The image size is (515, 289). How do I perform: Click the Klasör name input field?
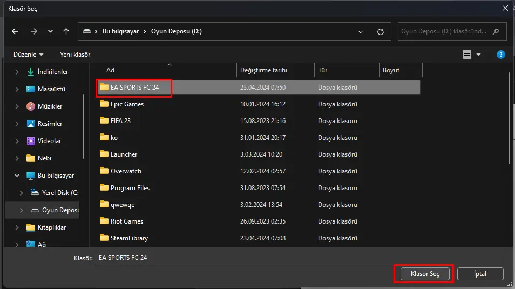[300, 258]
